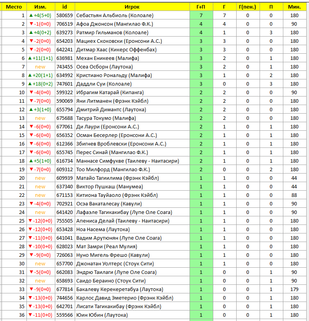Select the 'Место' column header
This screenshot has height=321, width=309.
14,7
